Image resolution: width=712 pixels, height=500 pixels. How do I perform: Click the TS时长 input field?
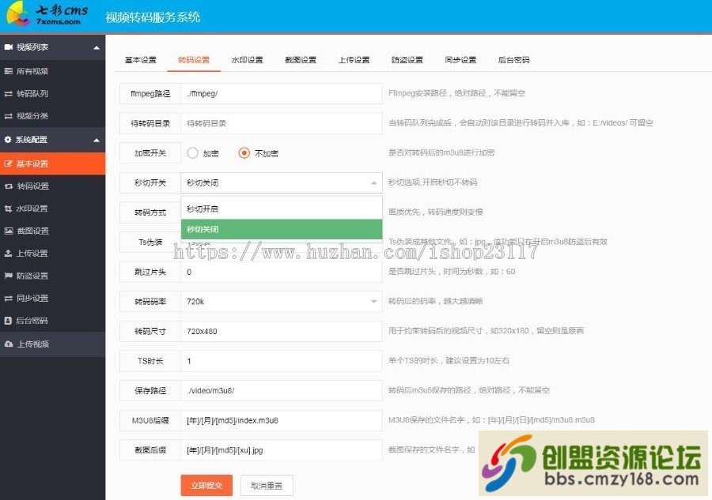(x=282, y=361)
